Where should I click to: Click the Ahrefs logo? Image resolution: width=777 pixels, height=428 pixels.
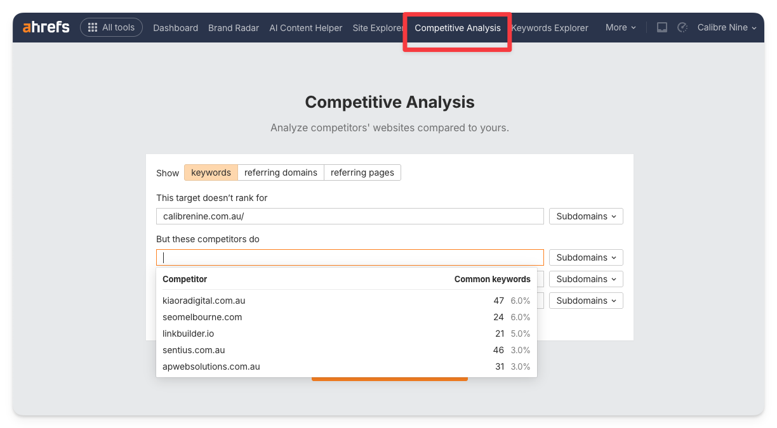click(46, 27)
